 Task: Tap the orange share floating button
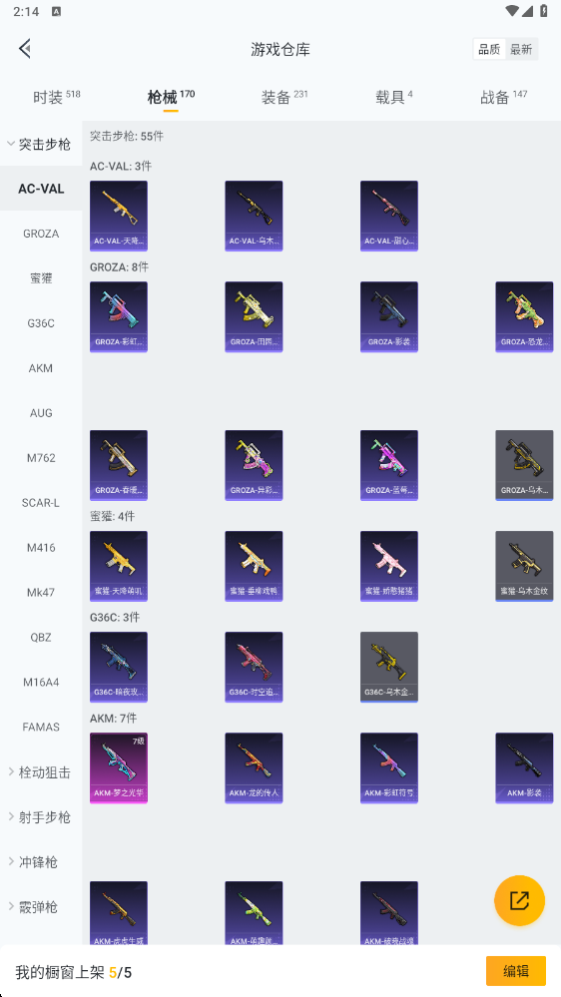click(519, 900)
